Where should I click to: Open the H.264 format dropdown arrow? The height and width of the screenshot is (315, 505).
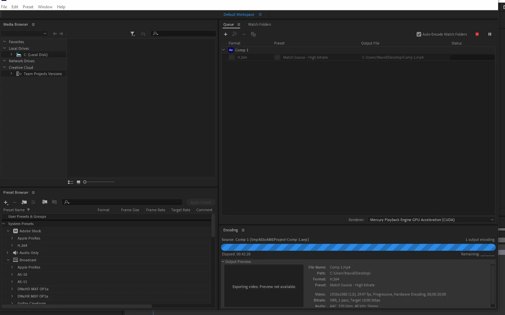point(232,57)
